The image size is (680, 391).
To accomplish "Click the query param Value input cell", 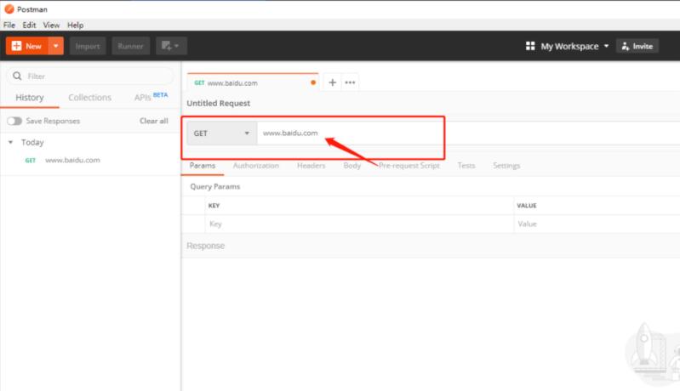I will pos(597,224).
